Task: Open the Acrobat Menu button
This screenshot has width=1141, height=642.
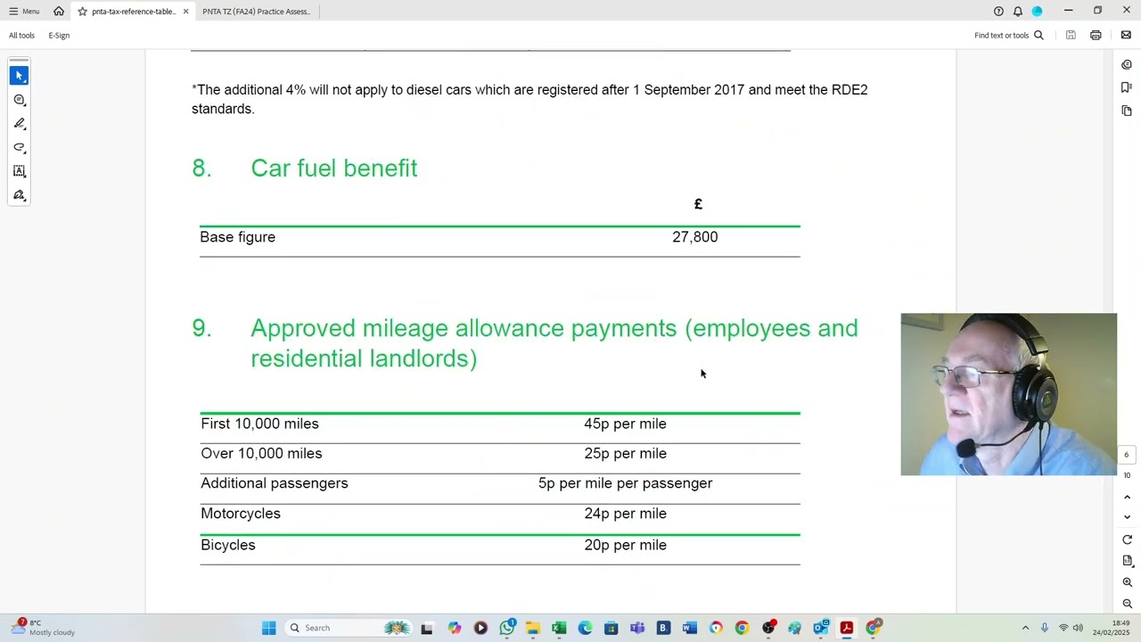Action: (24, 12)
